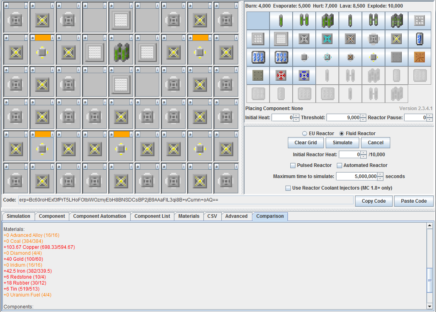Click the Copy Code button

point(373,201)
